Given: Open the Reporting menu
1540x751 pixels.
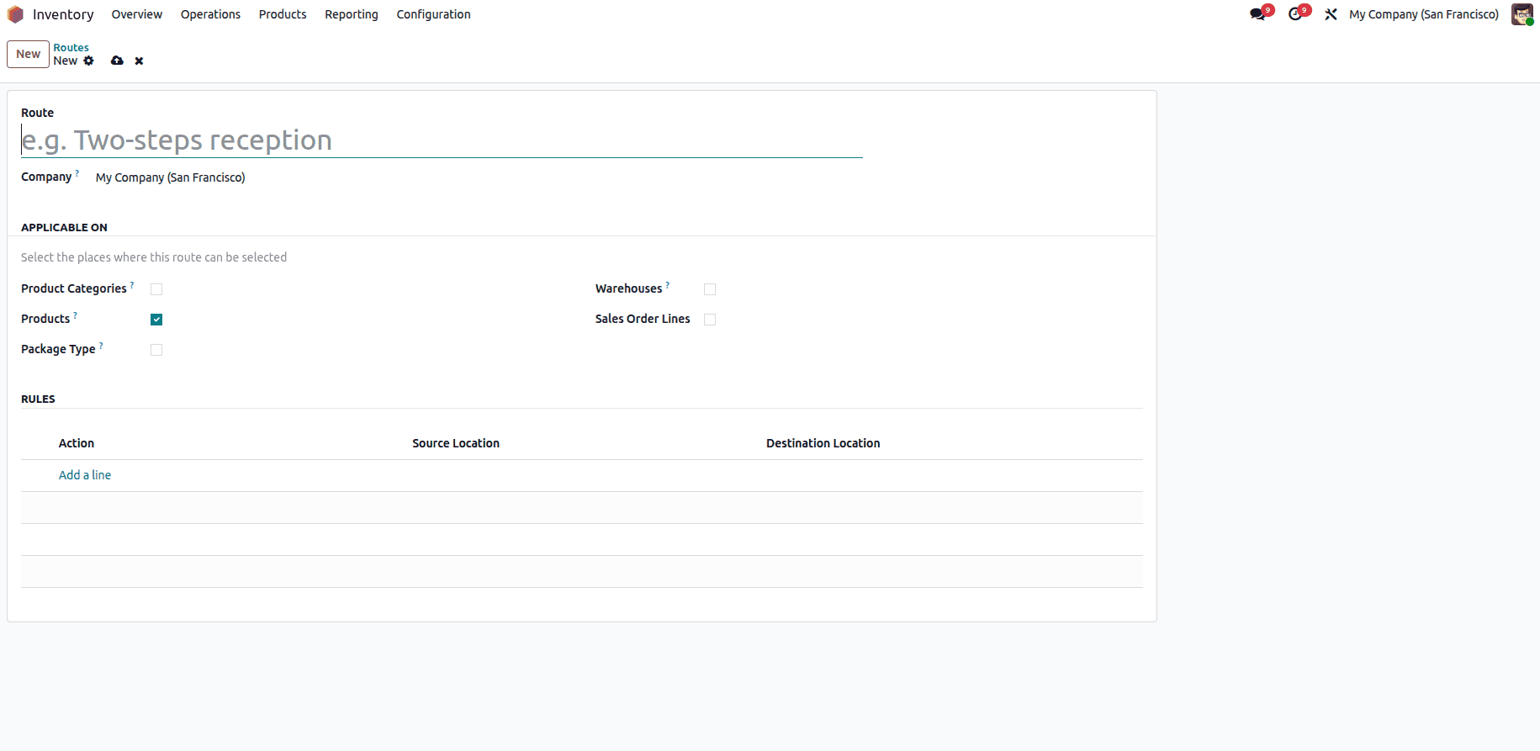Looking at the screenshot, I should pyautogui.click(x=352, y=14).
